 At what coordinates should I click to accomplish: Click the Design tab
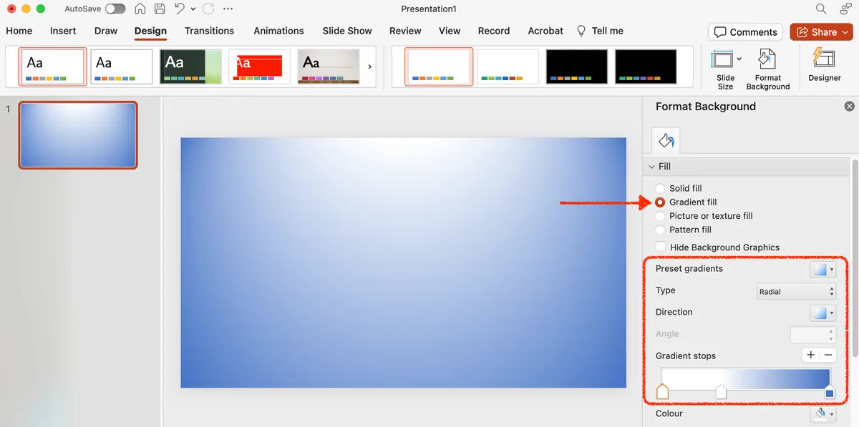click(x=150, y=31)
